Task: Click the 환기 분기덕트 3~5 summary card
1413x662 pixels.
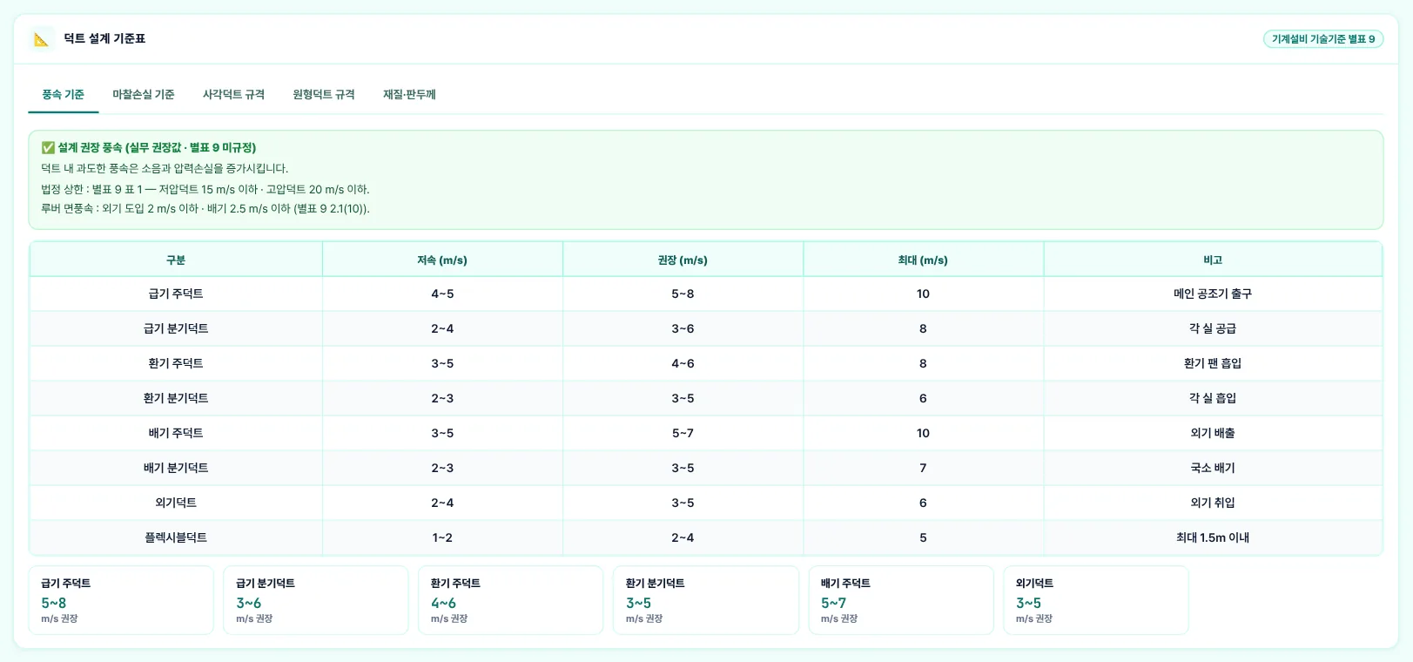Action: click(706, 600)
